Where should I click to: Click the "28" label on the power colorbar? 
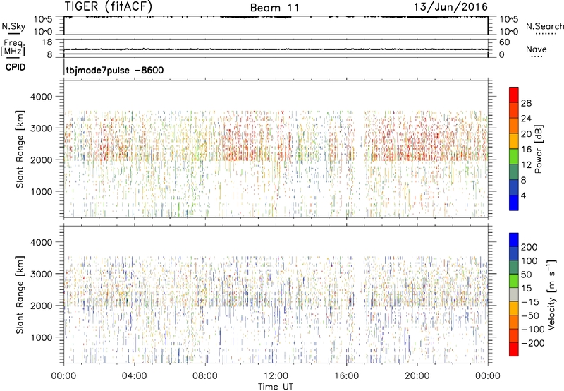click(x=526, y=103)
